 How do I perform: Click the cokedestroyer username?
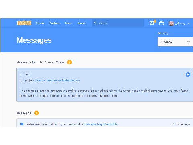coord(37,124)
